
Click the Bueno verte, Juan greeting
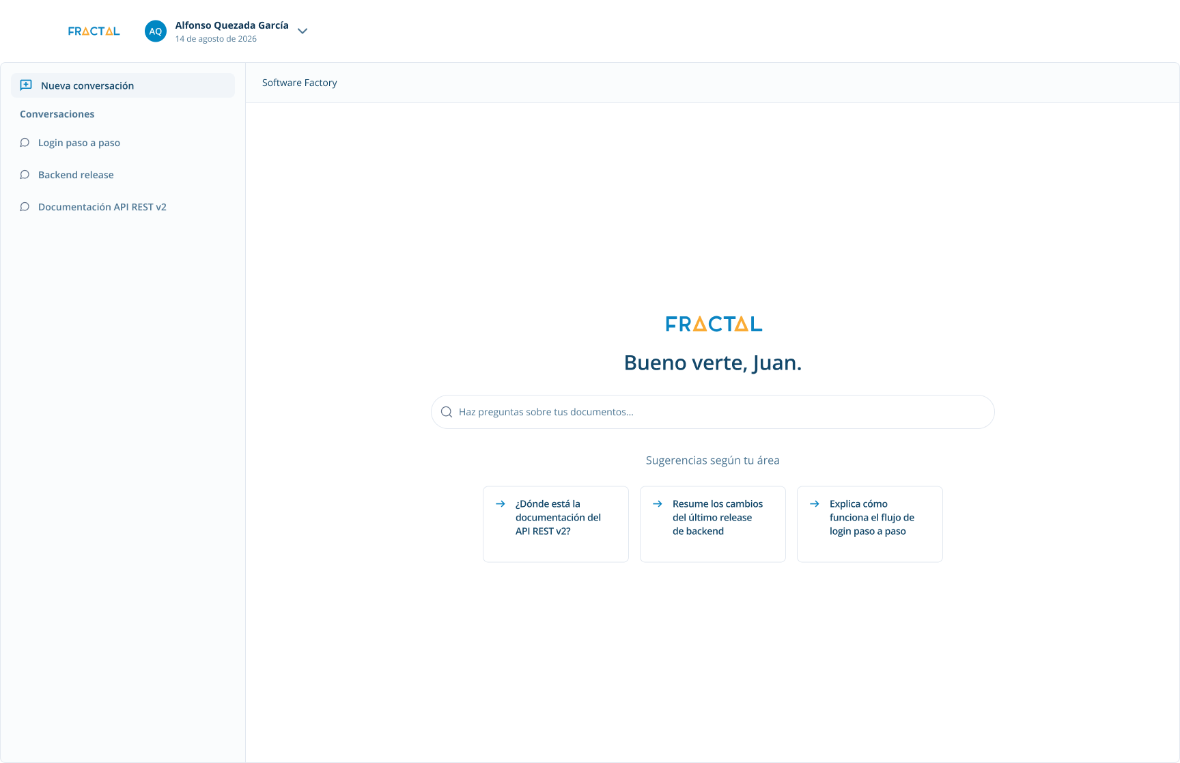pyautogui.click(x=713, y=363)
